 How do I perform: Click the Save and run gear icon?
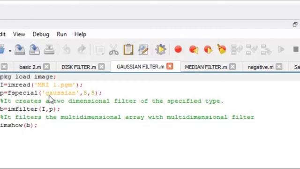160,49
